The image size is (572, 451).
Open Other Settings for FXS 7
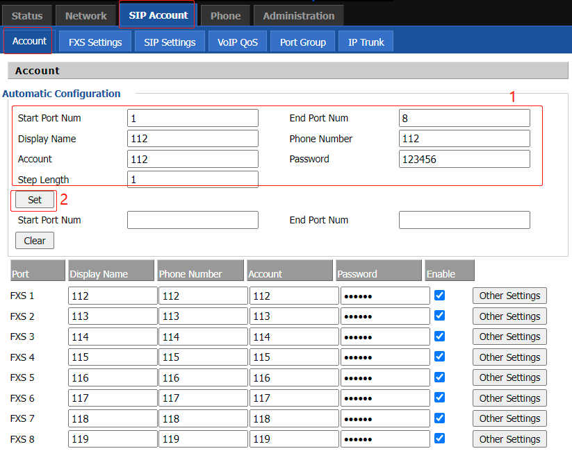[509, 418]
